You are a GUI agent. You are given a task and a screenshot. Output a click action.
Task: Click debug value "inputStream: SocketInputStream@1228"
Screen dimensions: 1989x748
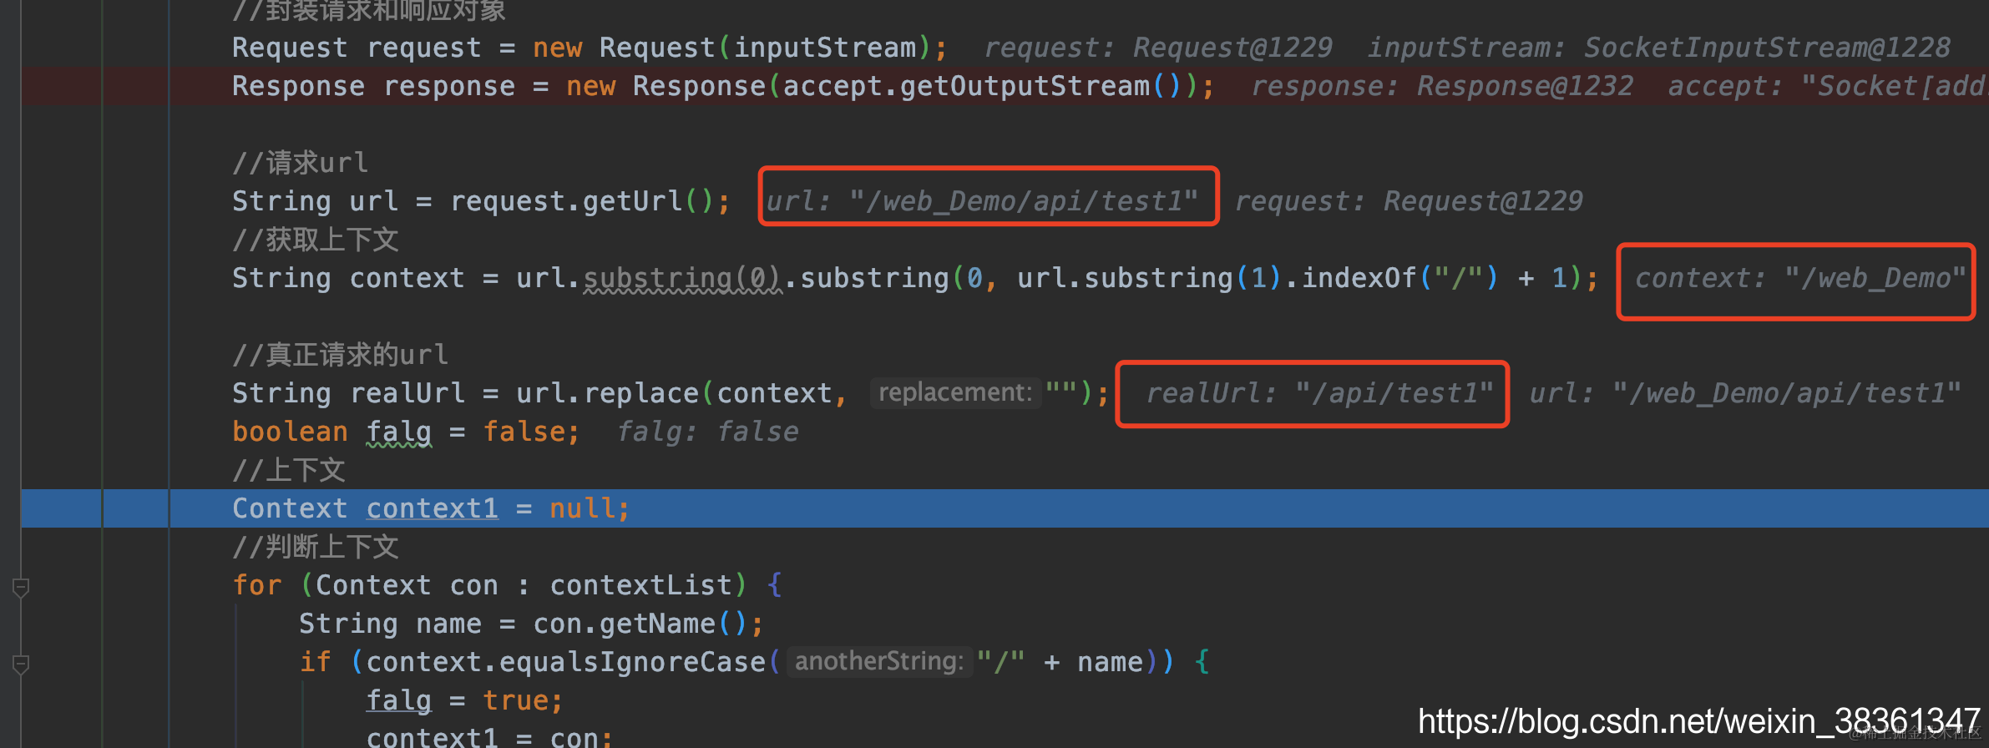[1659, 48]
